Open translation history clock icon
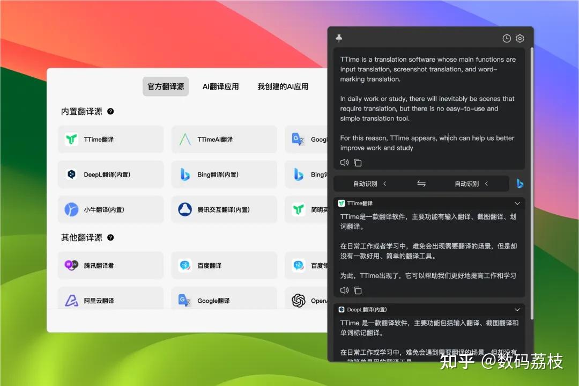 (507, 39)
